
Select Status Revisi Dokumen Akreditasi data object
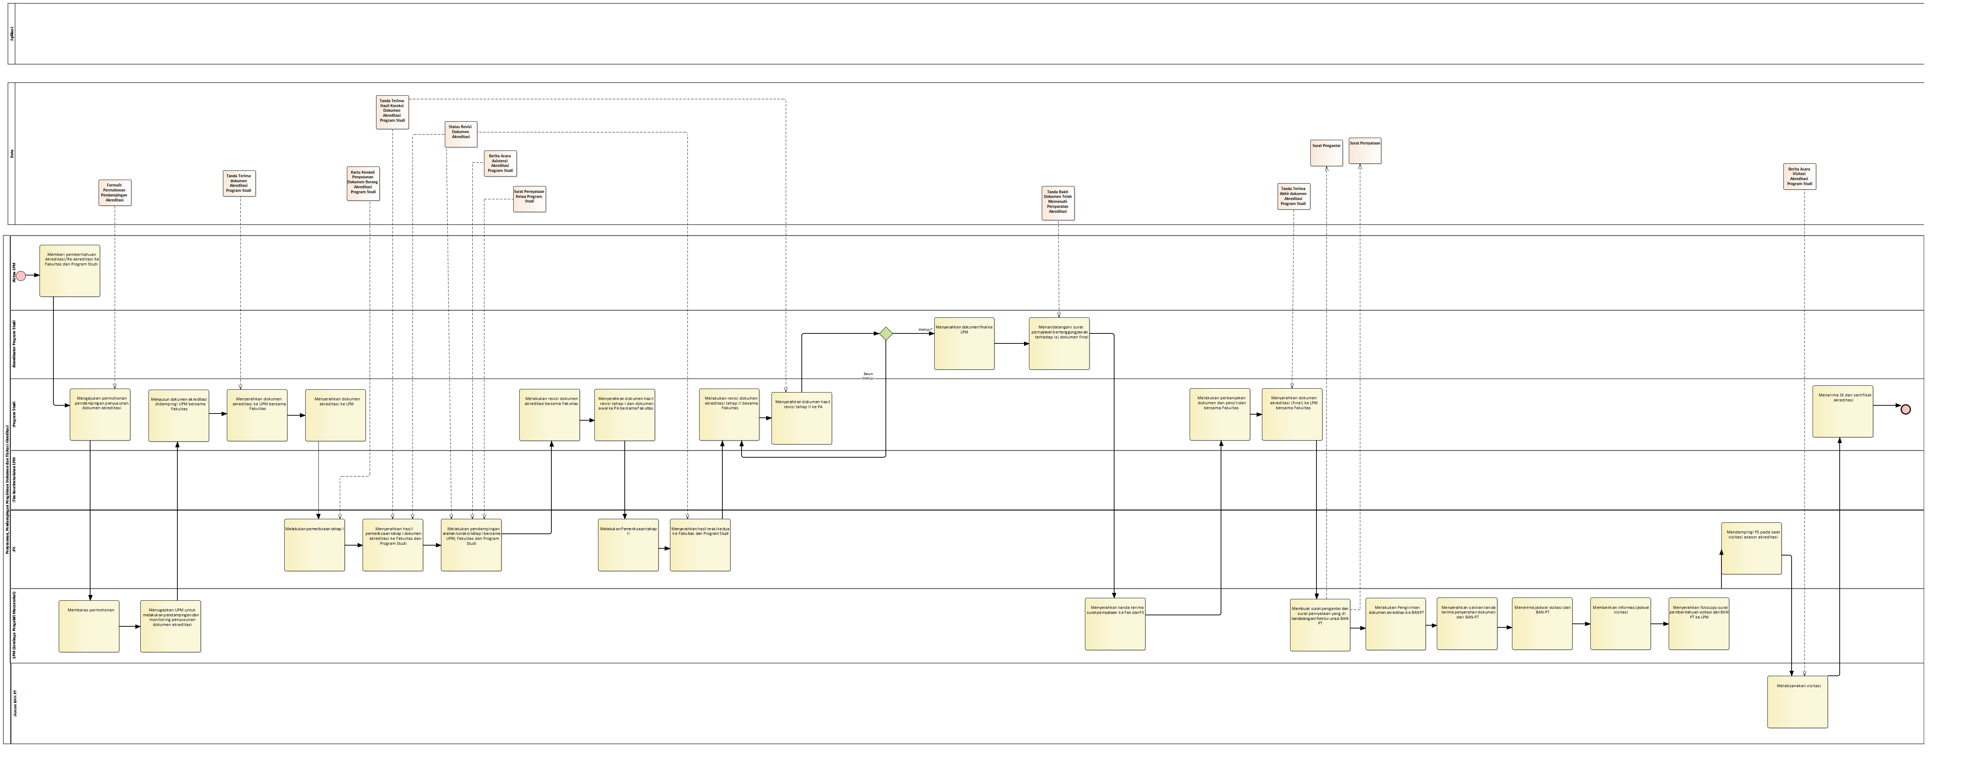coord(461,133)
